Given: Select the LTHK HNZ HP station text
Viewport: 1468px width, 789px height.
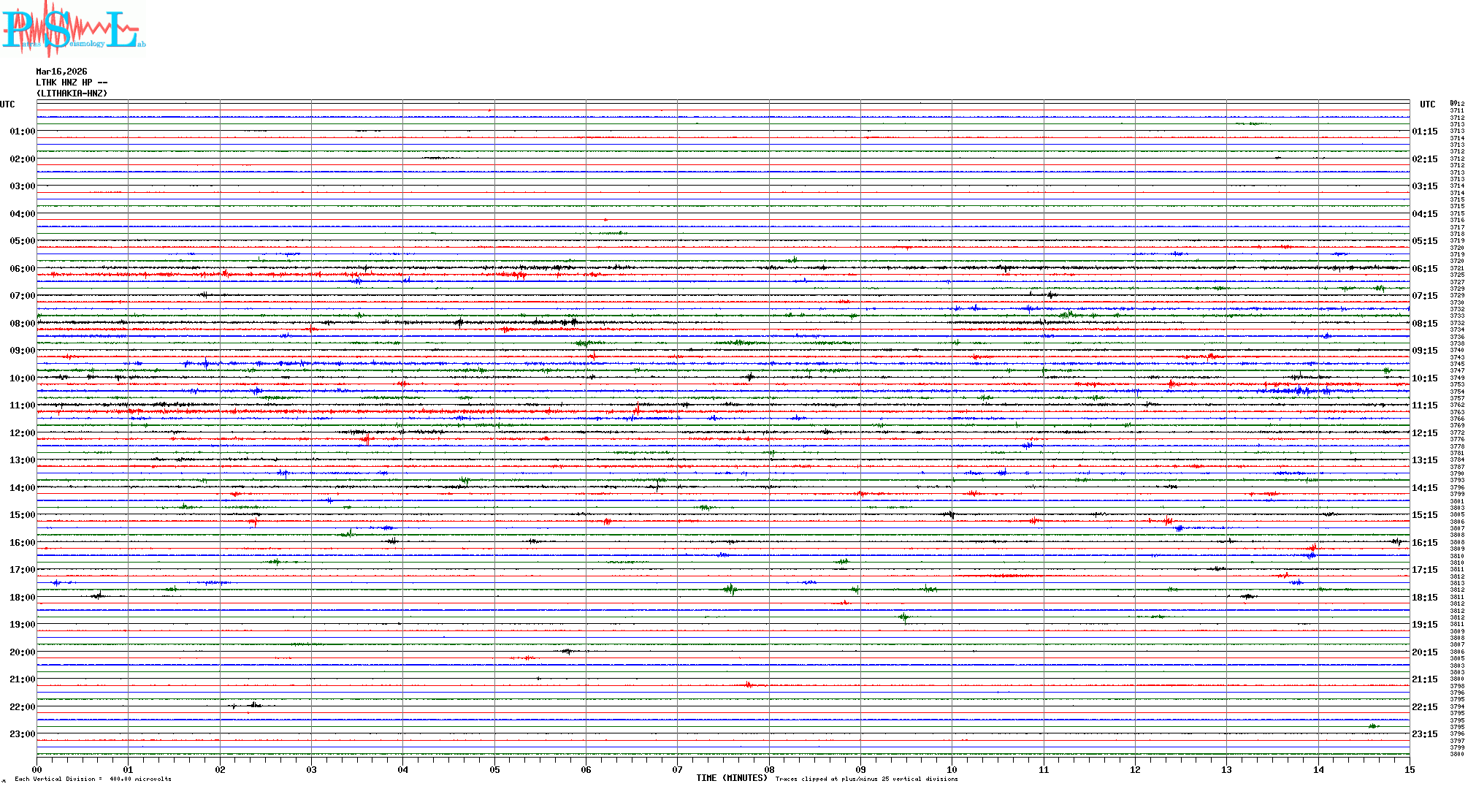Looking at the screenshot, I should click(72, 83).
